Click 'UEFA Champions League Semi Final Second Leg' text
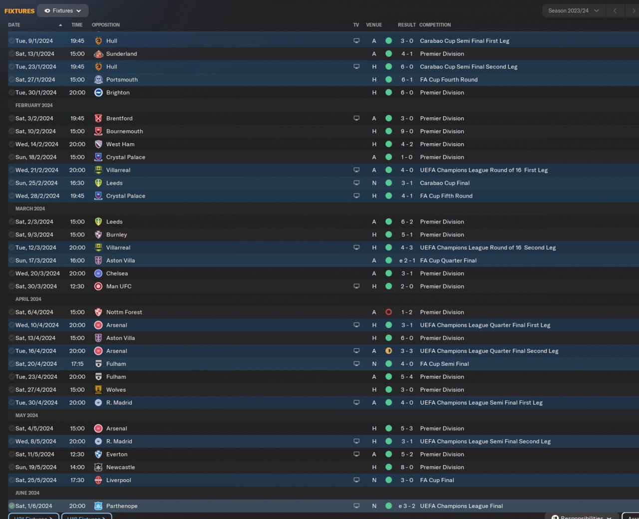 tap(485, 442)
